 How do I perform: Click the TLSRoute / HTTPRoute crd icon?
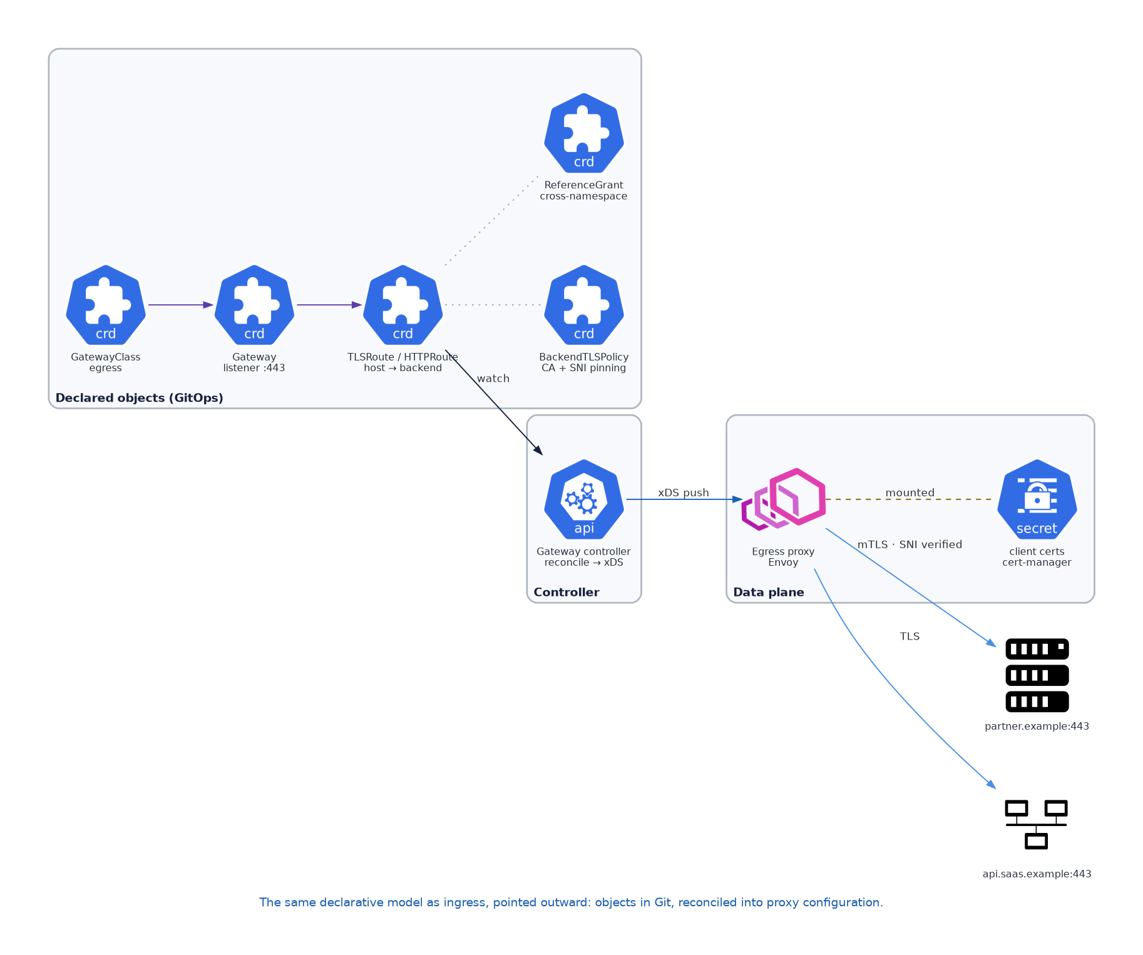pos(403,305)
